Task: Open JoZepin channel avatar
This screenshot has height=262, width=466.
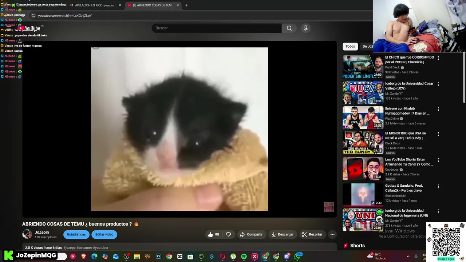Action: [x=27, y=234]
